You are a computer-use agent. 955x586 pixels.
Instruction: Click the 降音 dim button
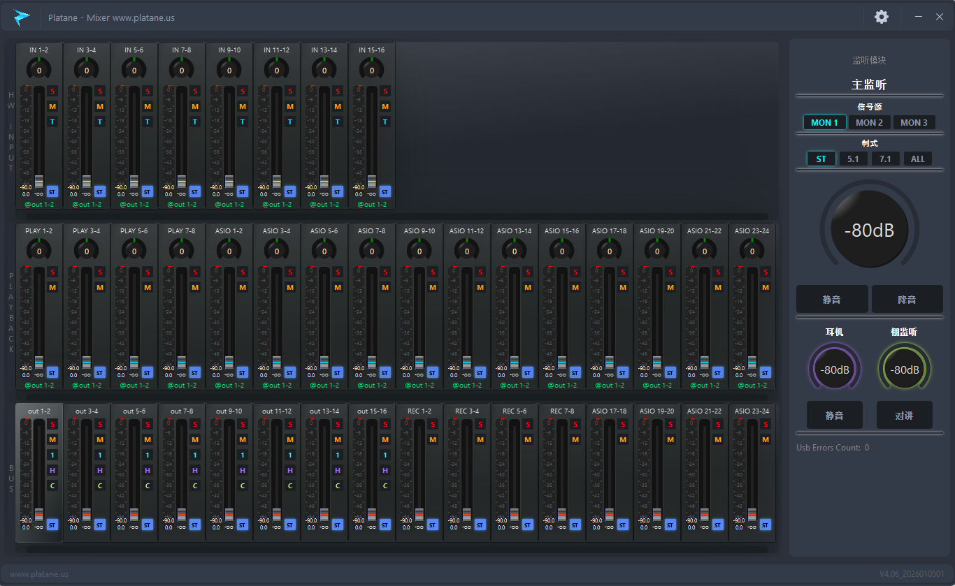(907, 299)
